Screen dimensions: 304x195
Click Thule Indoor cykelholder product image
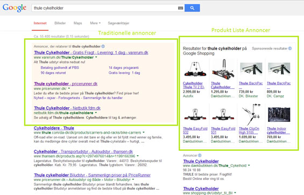[x=279, y=115]
